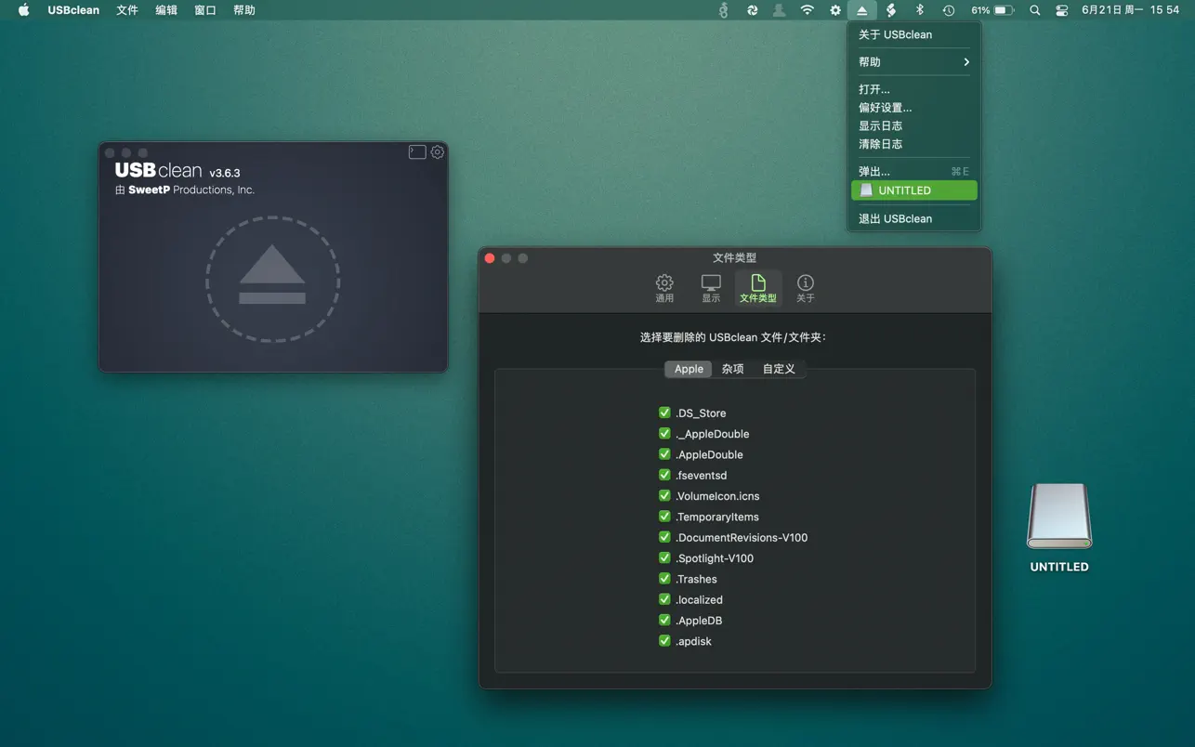Select the 杂项 tab
The height and width of the screenshot is (747, 1195).
733,369
